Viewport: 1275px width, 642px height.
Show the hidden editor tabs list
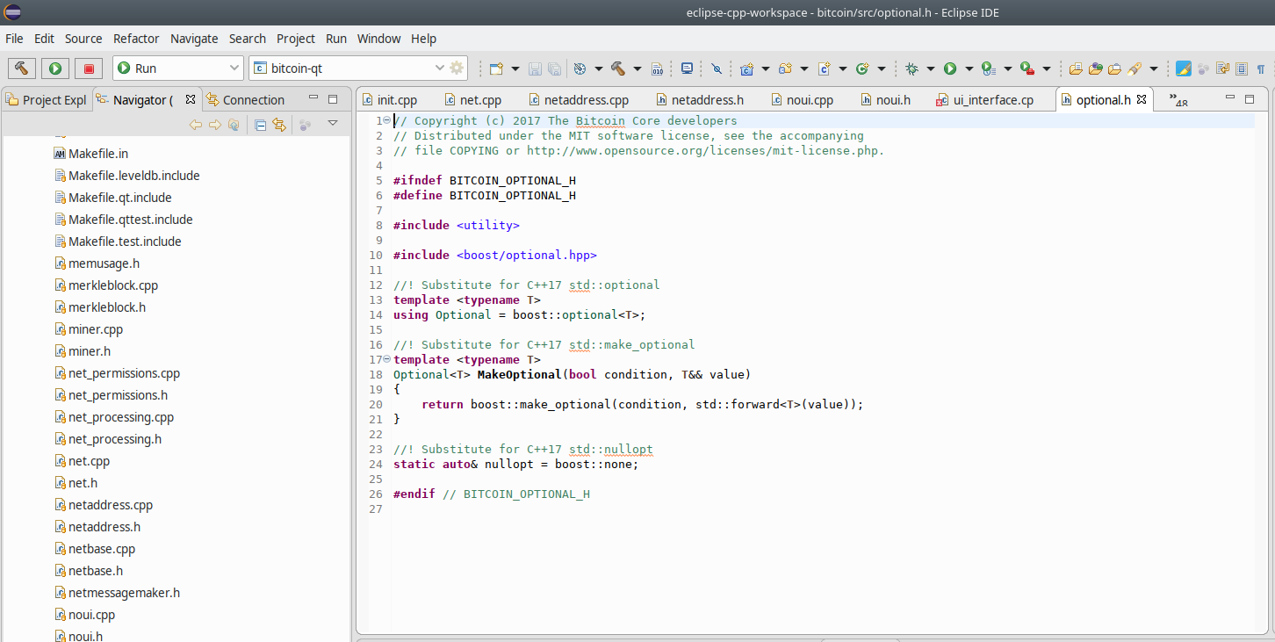pyautogui.click(x=1178, y=100)
